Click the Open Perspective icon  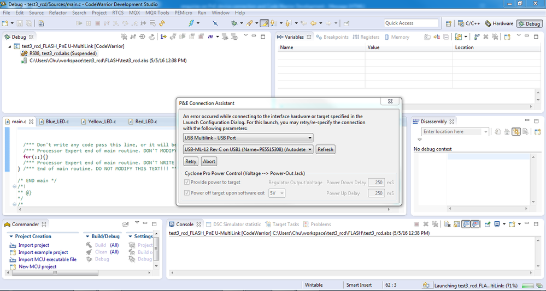point(449,23)
